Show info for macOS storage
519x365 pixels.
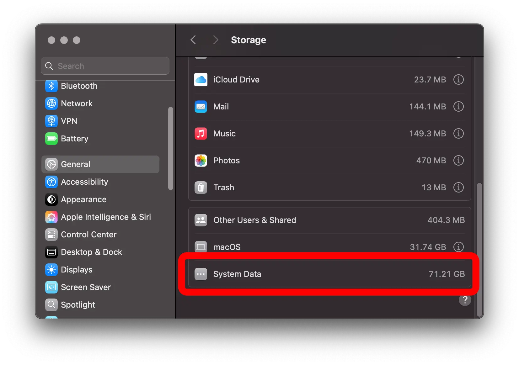[x=458, y=247]
